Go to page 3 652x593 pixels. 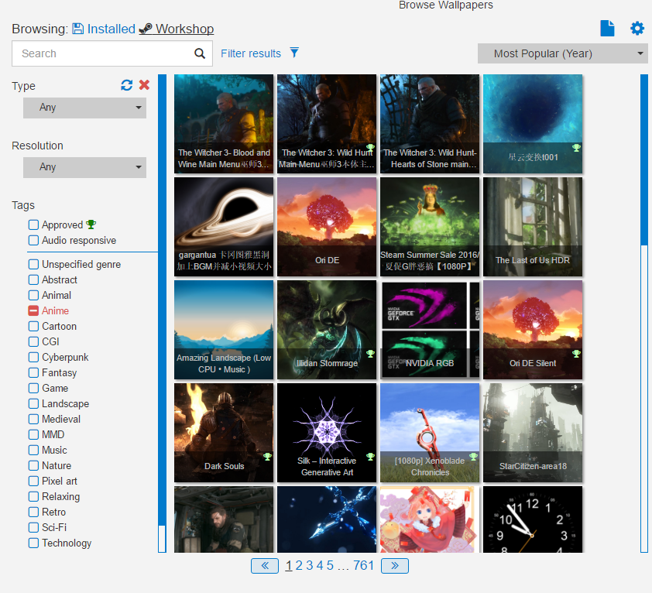click(310, 566)
